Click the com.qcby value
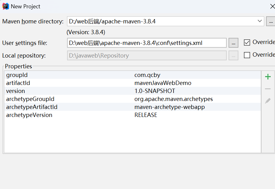This screenshot has width=275, height=189. click(147, 75)
